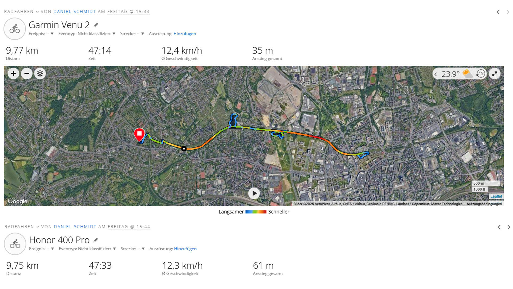This screenshot has height=289, width=513.
Task: Edit the Honor 400 Pro activity name
Action: pyautogui.click(x=96, y=240)
